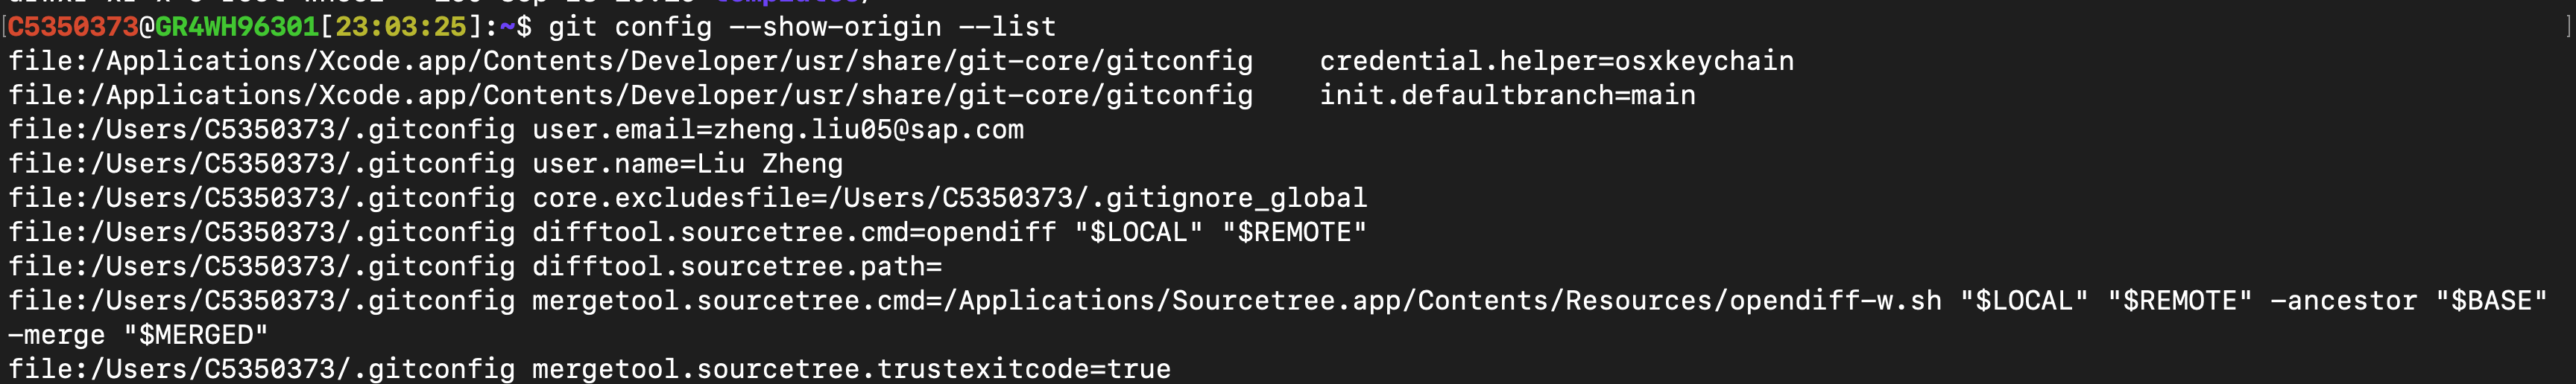Image resolution: width=2576 pixels, height=384 pixels.
Task: Click the credential.helper=osxkeychain entry
Action: (1556, 62)
